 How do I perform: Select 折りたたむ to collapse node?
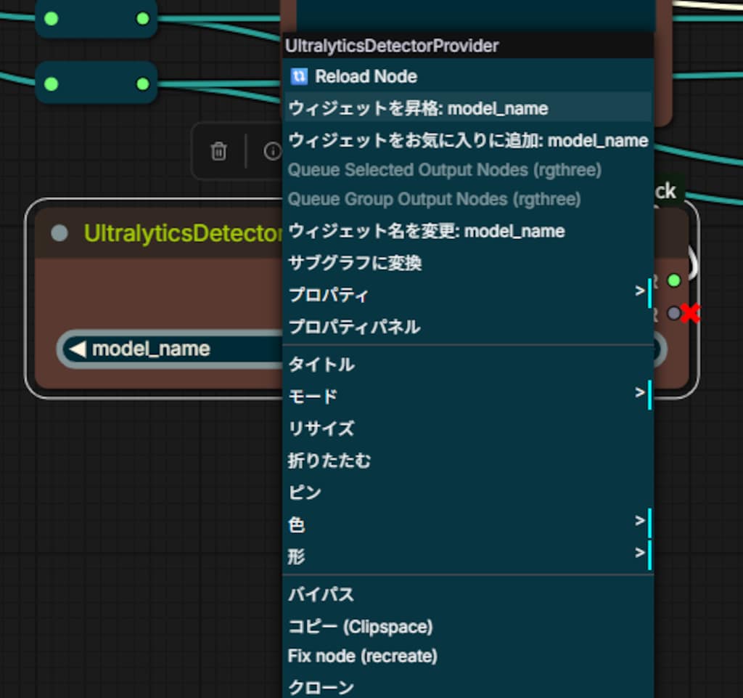click(x=468, y=460)
